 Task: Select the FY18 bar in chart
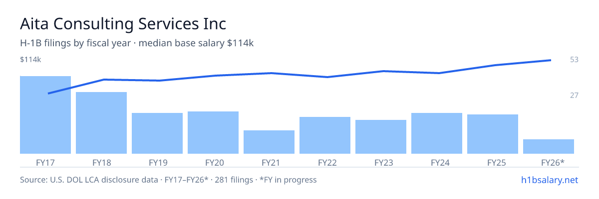pyautogui.click(x=101, y=123)
